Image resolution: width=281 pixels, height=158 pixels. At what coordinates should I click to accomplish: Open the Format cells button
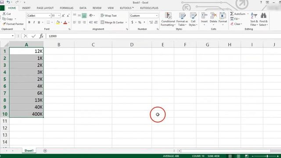pos(223,19)
